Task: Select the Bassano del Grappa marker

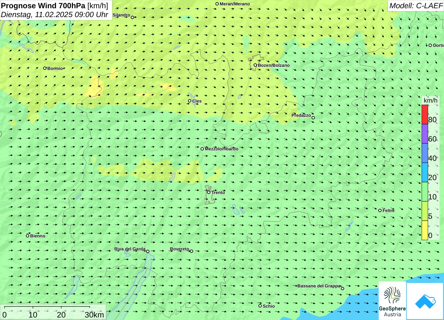Action: [343, 288]
